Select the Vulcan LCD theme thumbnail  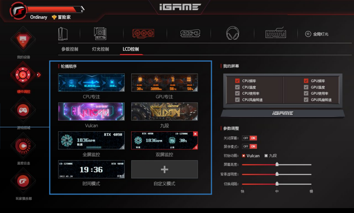(x=91, y=111)
